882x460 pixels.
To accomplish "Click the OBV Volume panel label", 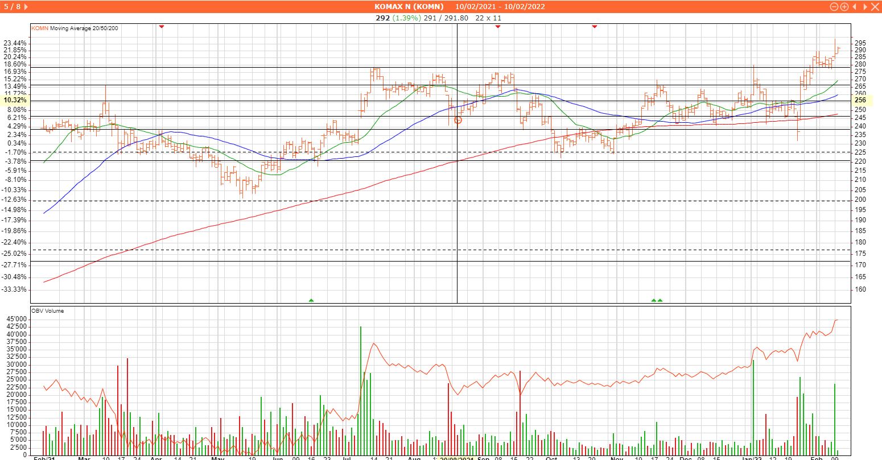I will pyautogui.click(x=48, y=311).
